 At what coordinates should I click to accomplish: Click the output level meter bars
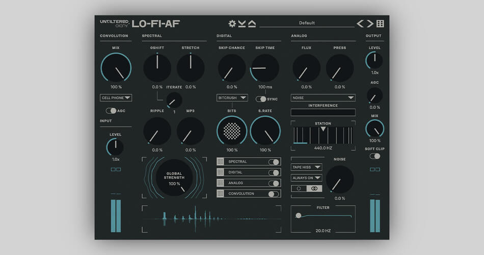375,216
